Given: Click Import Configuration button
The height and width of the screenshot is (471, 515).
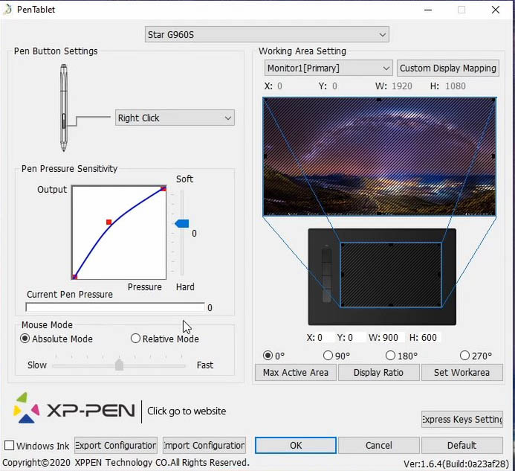Looking at the screenshot, I should click(x=204, y=446).
